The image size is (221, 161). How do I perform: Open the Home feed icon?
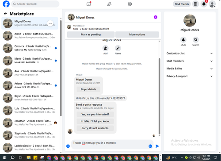88,4
